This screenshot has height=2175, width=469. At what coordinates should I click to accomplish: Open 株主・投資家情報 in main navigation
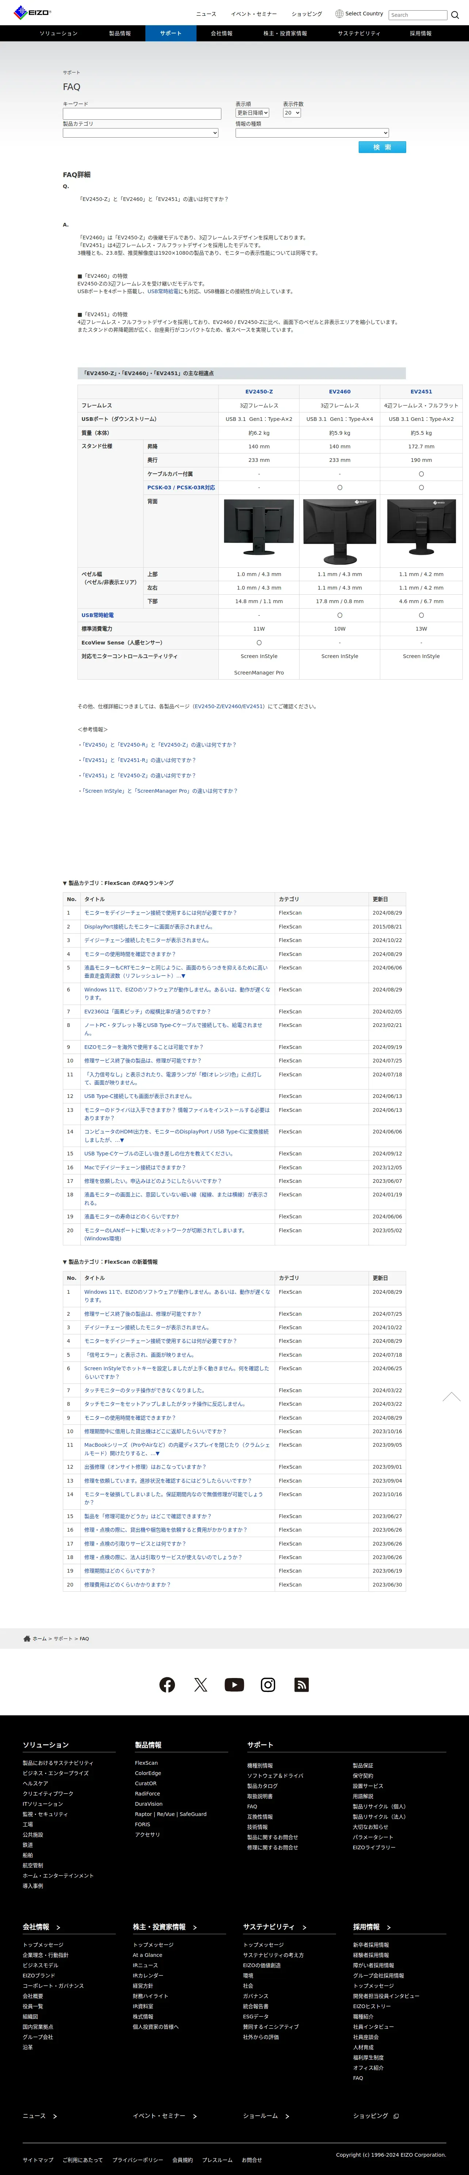285,34
